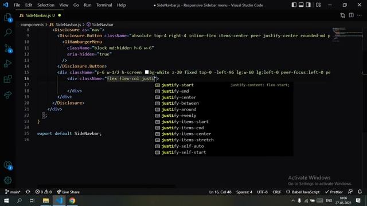
Task: Choose justify-items-stretch suggestion
Action: 224,140
